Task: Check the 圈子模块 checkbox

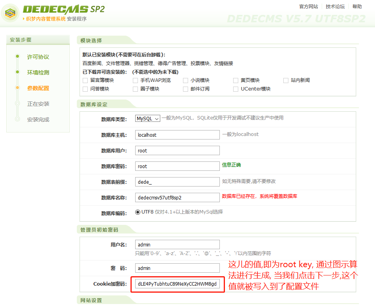Action: point(135,89)
